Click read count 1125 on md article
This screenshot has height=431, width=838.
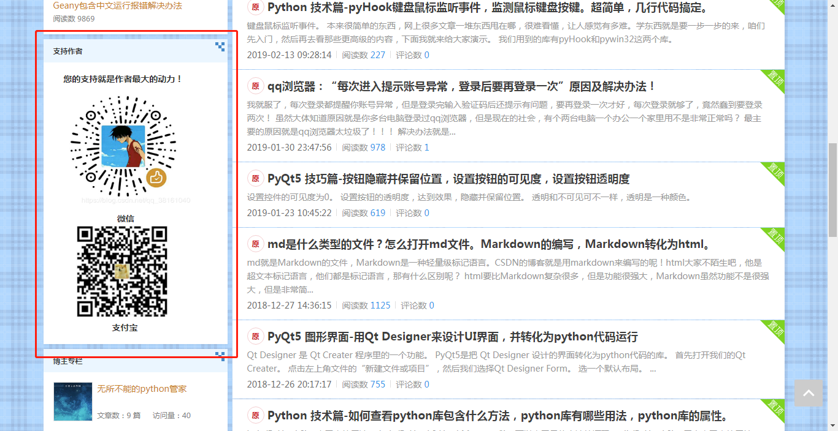coord(380,305)
